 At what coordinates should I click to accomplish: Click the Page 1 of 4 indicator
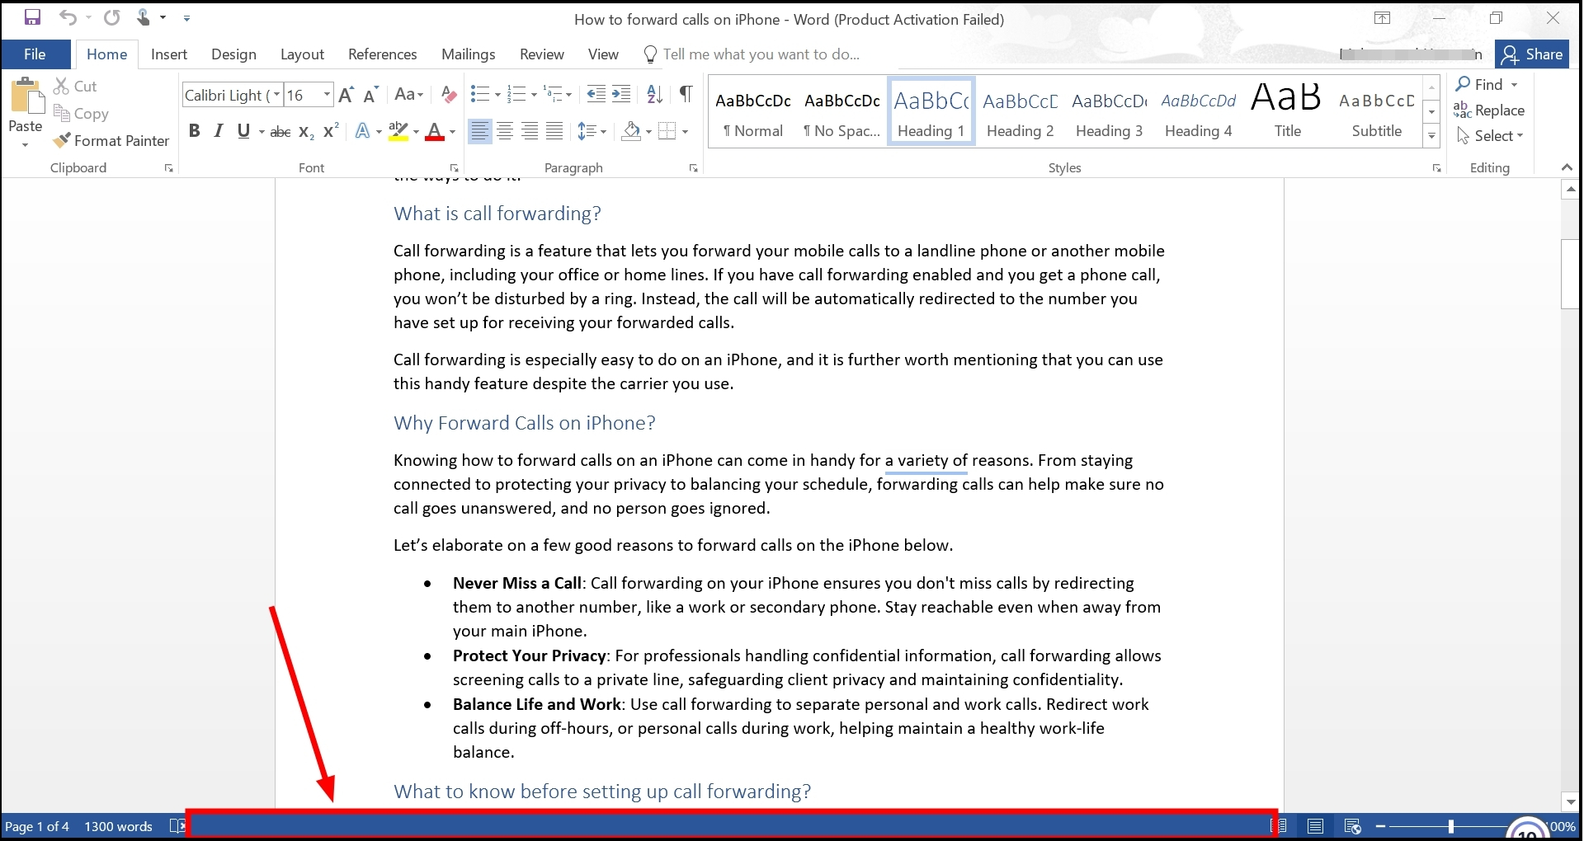(37, 826)
